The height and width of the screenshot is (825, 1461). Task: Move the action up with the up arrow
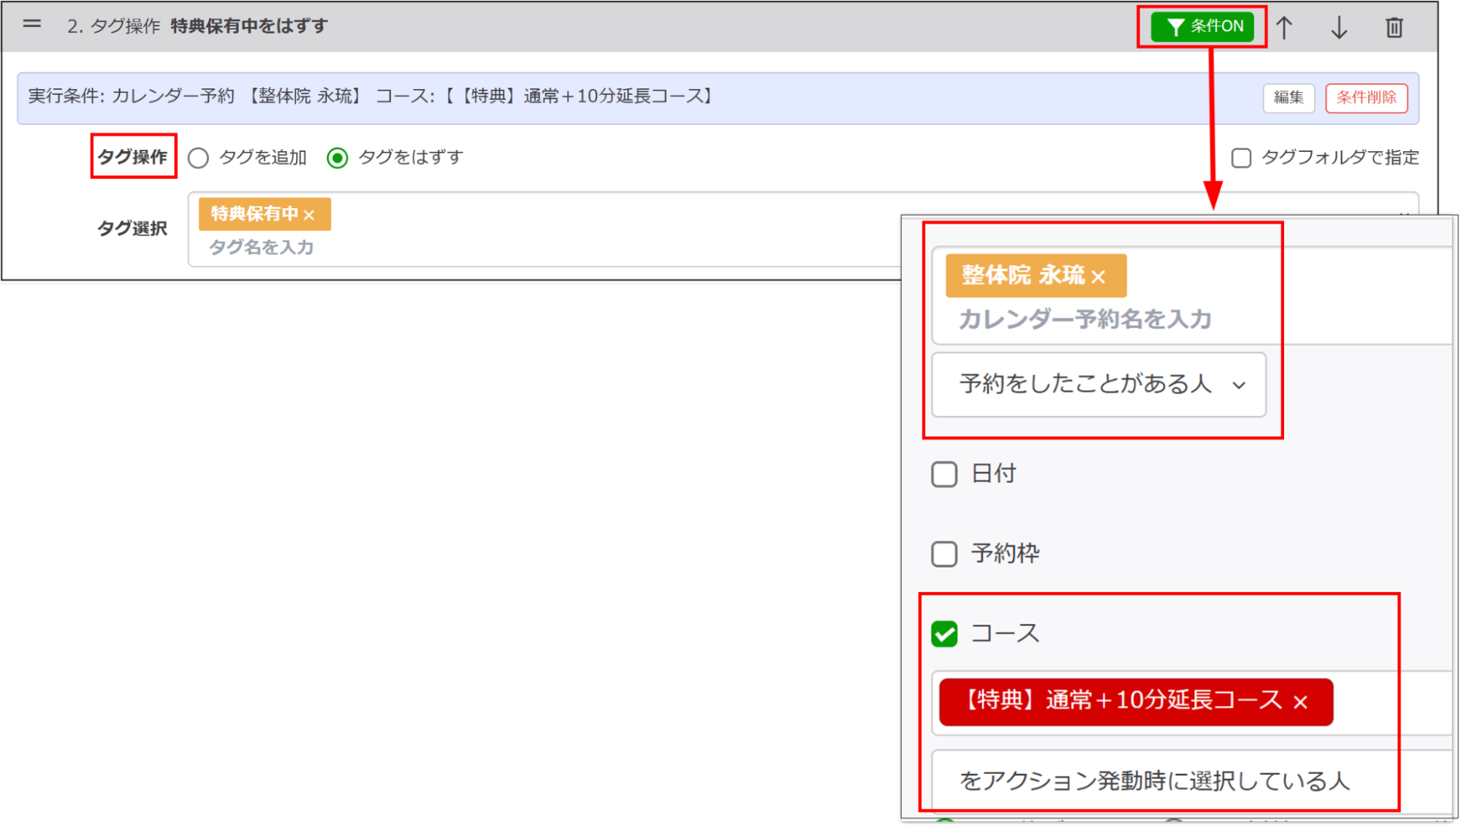pyautogui.click(x=1284, y=27)
